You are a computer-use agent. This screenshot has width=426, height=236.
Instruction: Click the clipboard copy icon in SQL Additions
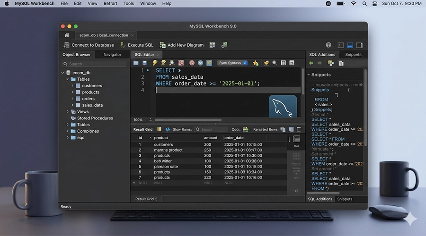click(x=341, y=63)
